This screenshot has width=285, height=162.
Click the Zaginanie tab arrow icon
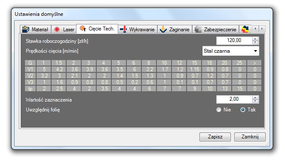(163, 29)
